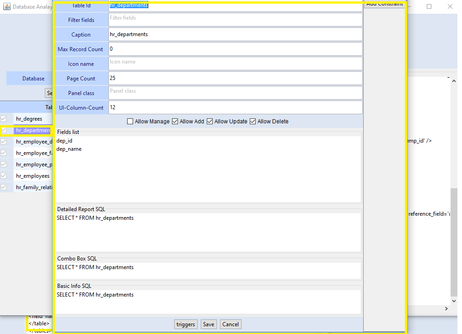The height and width of the screenshot is (334, 462).
Task: Toggle the checkbox beside hr_employees row
Action: (4, 176)
